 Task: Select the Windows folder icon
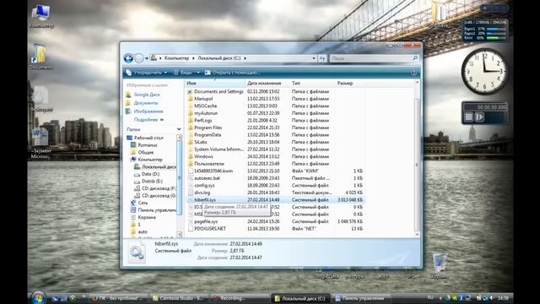(190, 156)
